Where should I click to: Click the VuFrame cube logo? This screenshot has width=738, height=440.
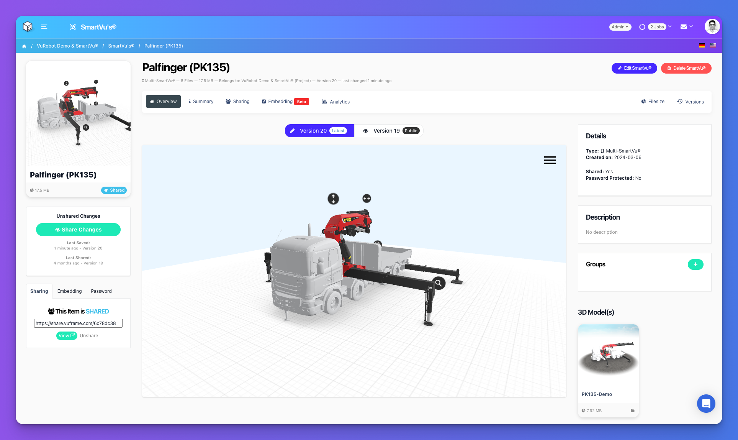[28, 26]
